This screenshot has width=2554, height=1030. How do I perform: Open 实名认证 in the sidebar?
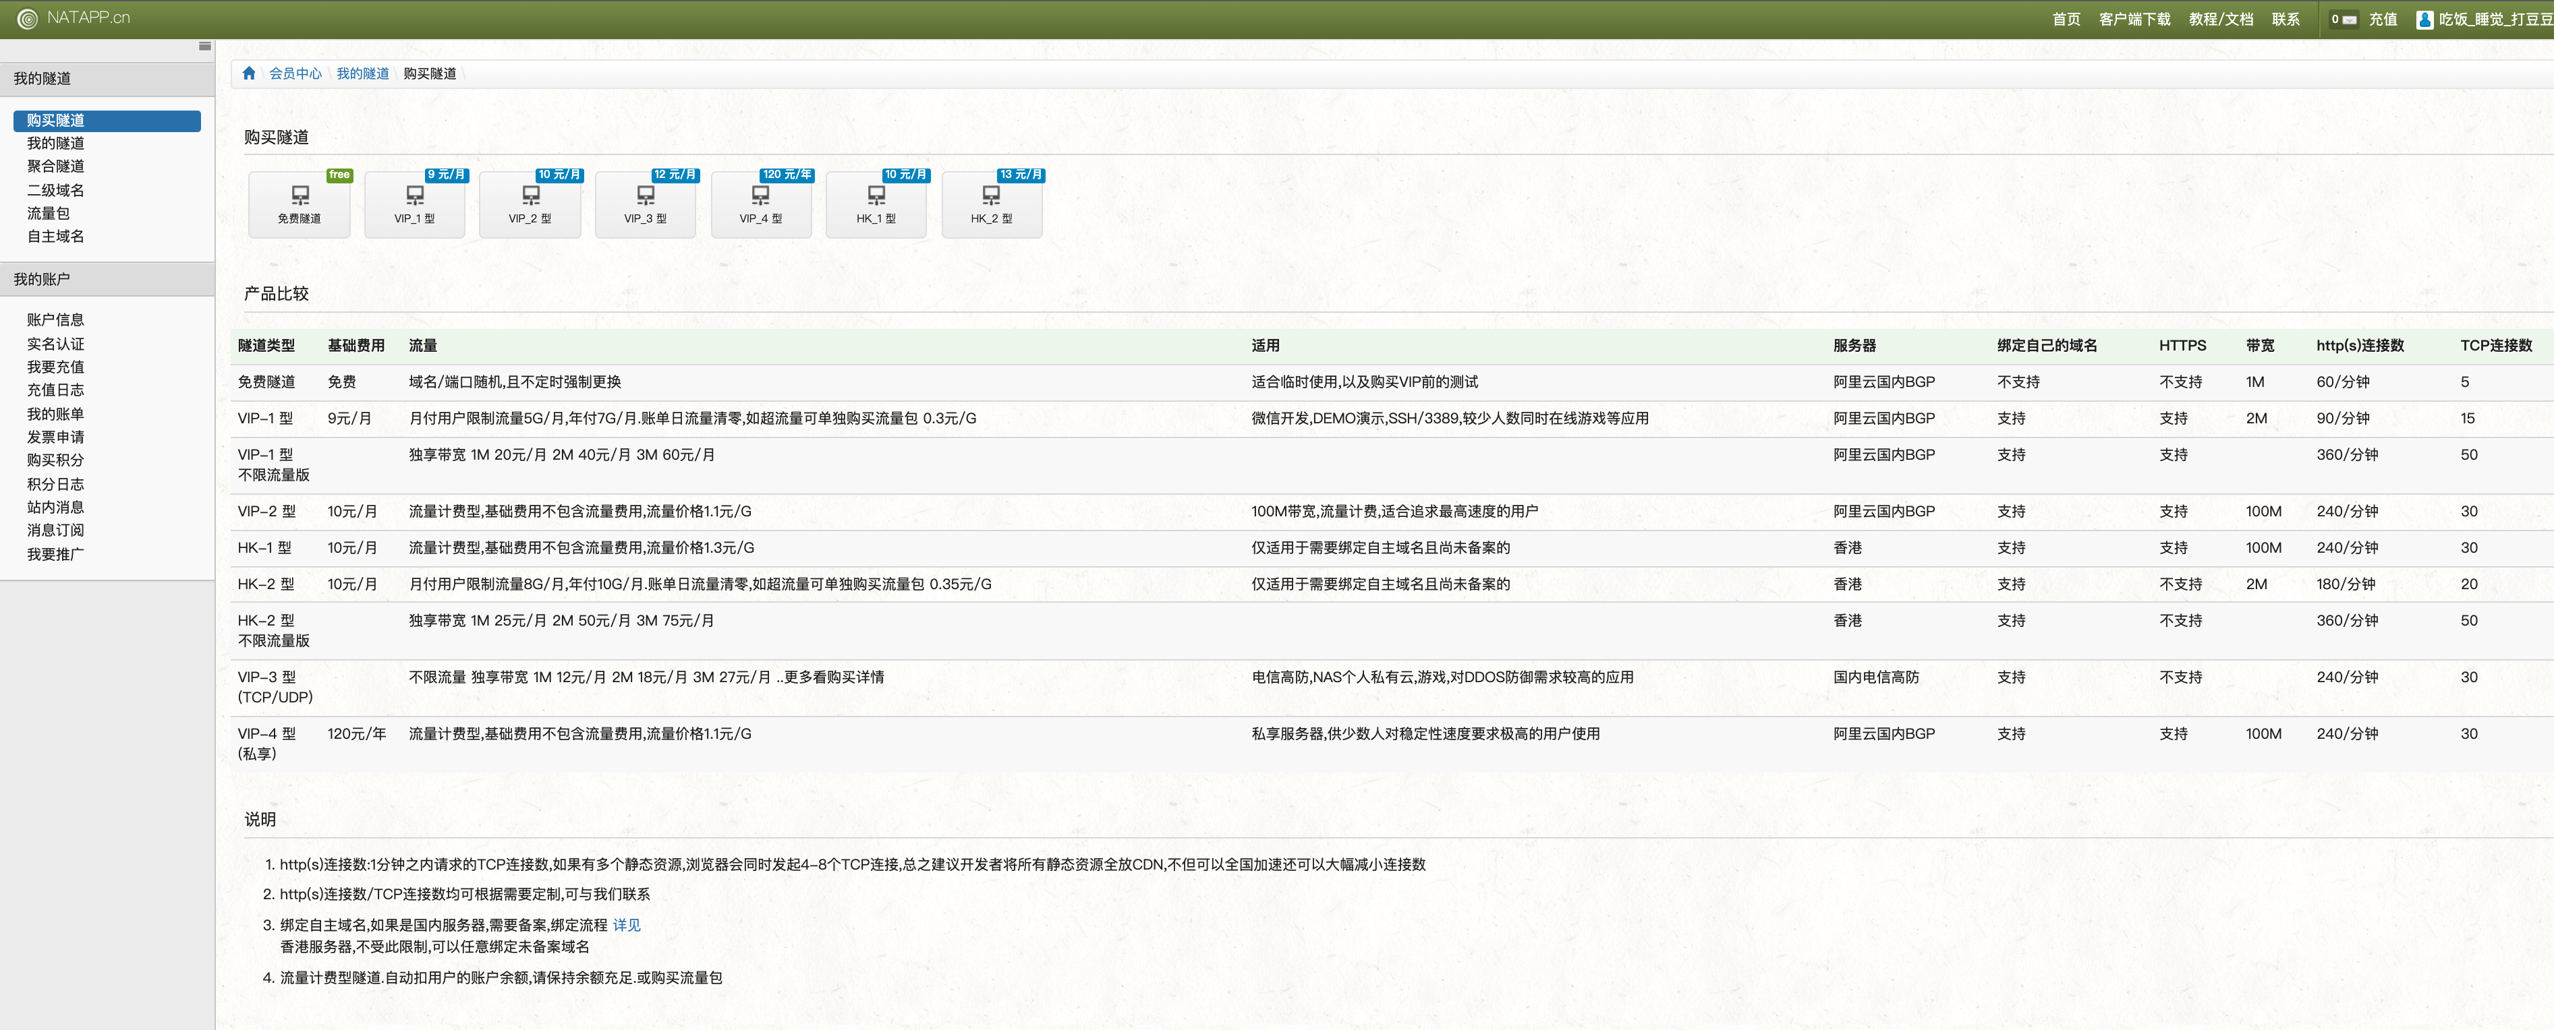pos(55,344)
